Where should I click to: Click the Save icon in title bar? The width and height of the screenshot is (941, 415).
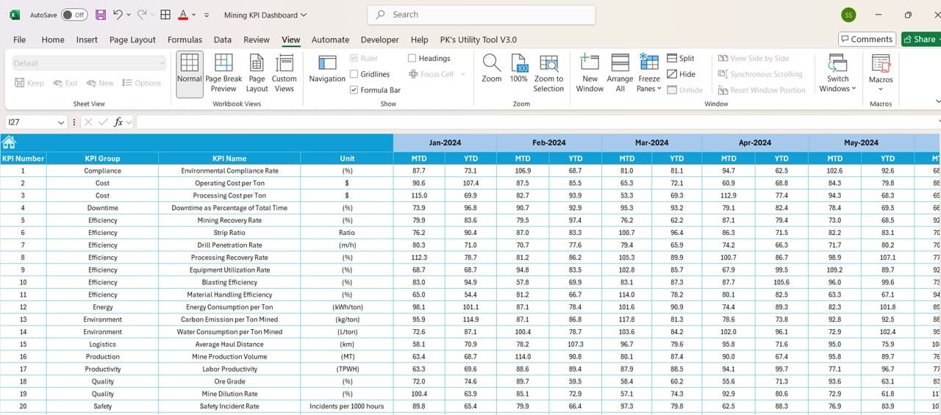pos(101,15)
